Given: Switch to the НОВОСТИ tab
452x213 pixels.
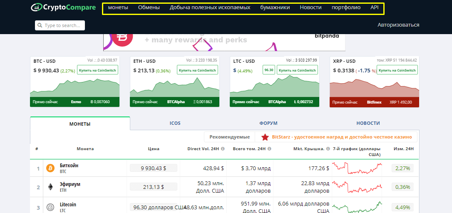Looking at the screenshot, I should pos(368,123).
